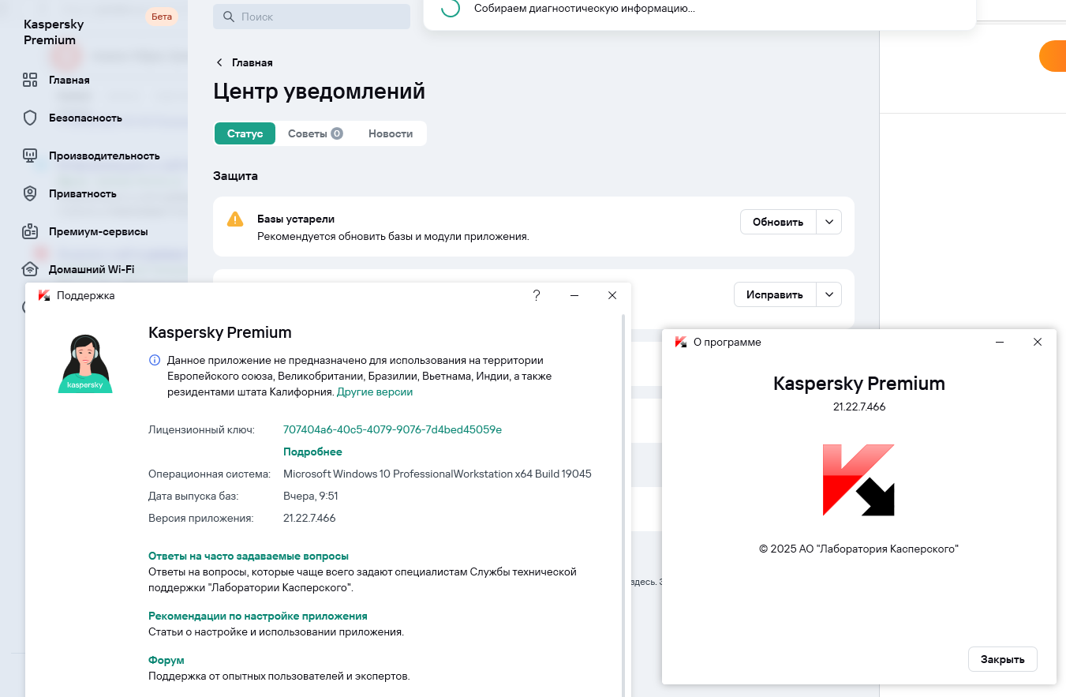Click the Kaspersky logo in Поддержка title bar
1066x697 pixels.
44,295
